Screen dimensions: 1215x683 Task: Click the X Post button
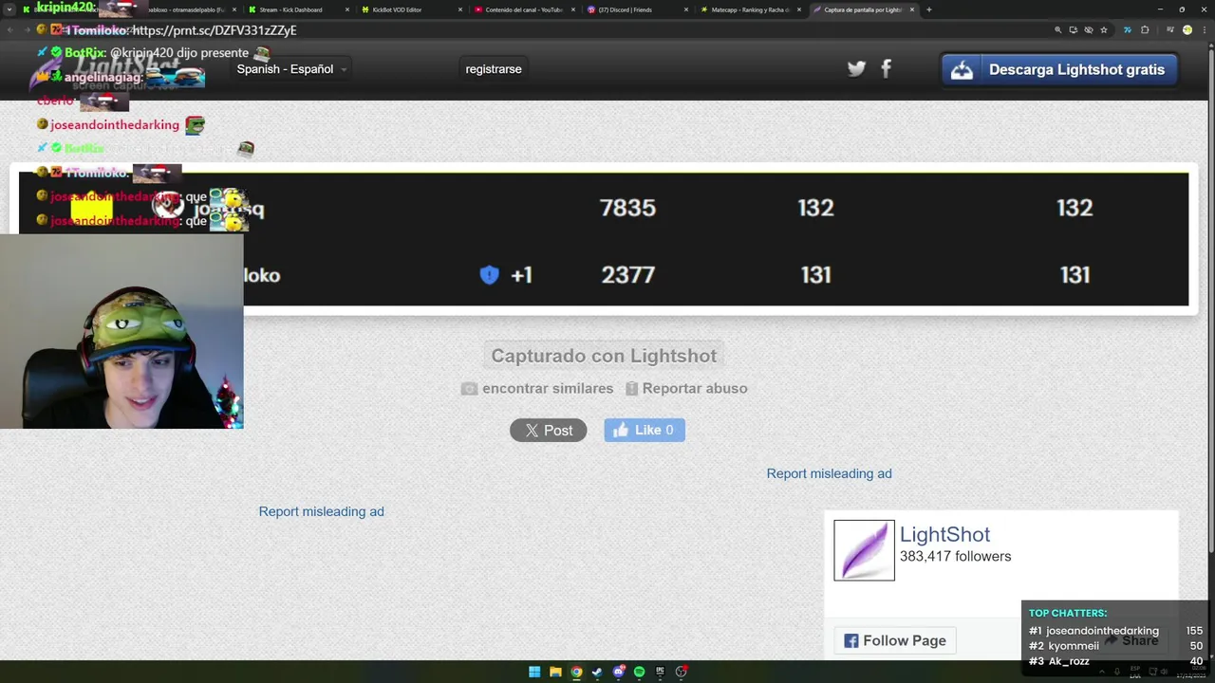[548, 430]
